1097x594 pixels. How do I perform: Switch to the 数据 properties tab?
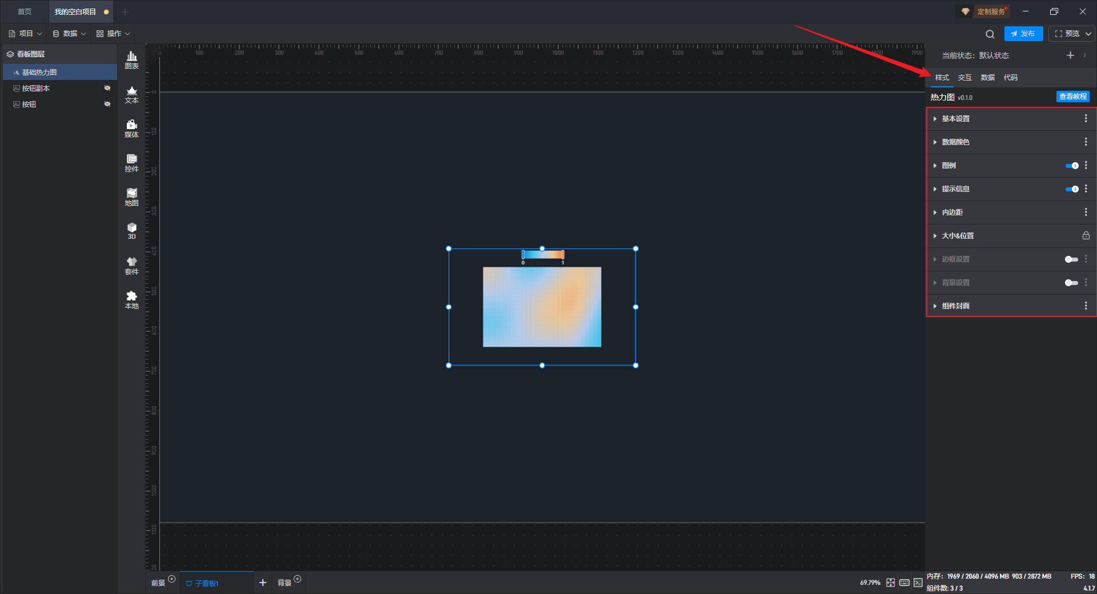tap(987, 78)
